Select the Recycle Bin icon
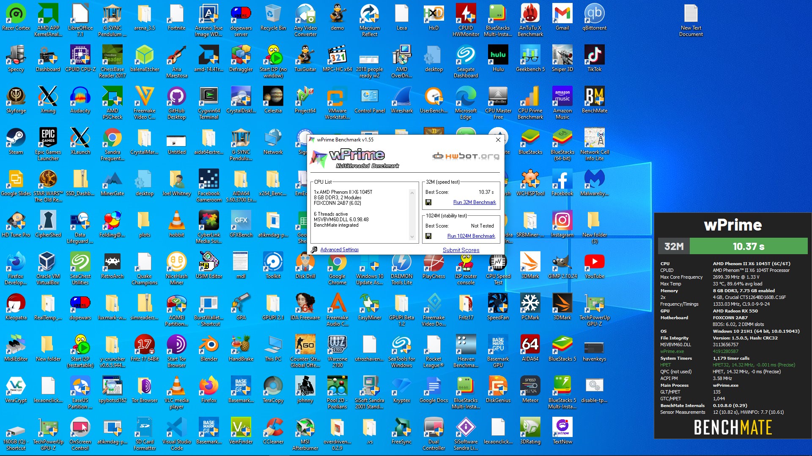The image size is (812, 456). (273, 18)
